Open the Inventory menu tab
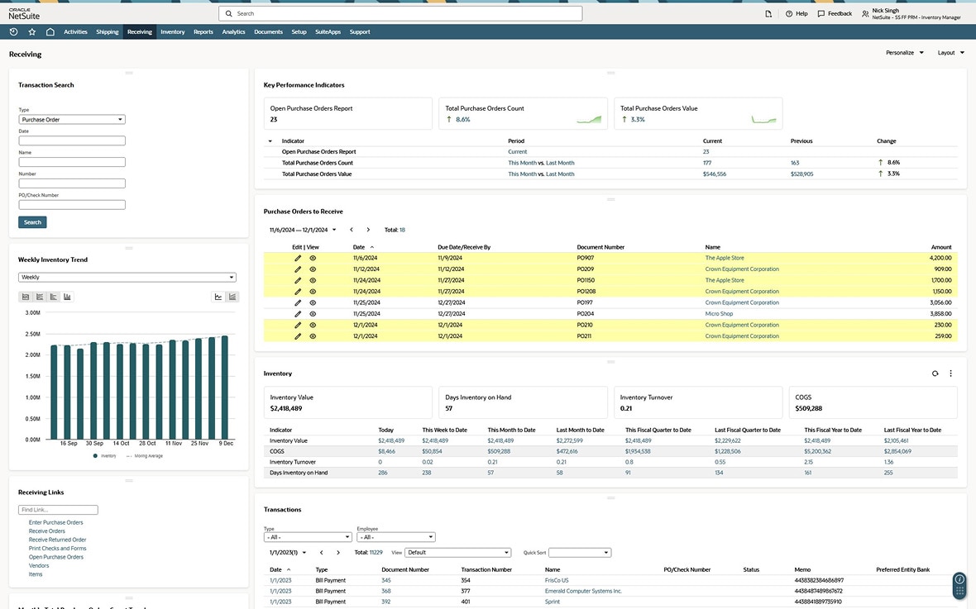This screenshot has width=976, height=609. tap(172, 32)
